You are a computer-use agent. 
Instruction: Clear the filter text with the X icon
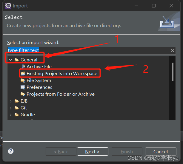coord(173,51)
